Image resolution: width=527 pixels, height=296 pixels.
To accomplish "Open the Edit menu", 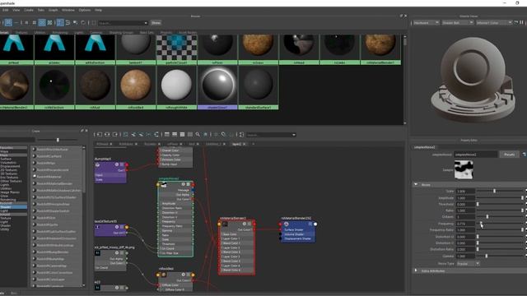I will (6, 10).
